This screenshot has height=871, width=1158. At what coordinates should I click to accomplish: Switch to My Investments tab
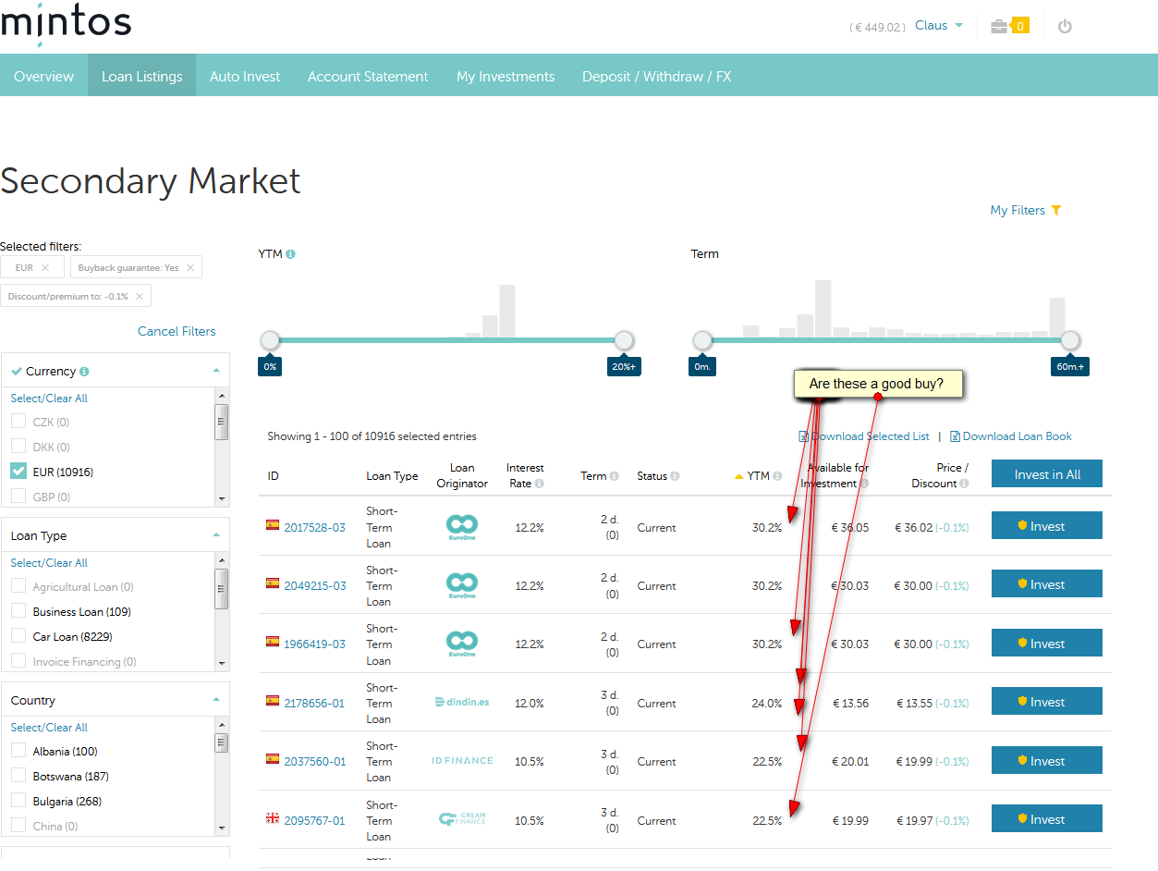[x=506, y=77]
